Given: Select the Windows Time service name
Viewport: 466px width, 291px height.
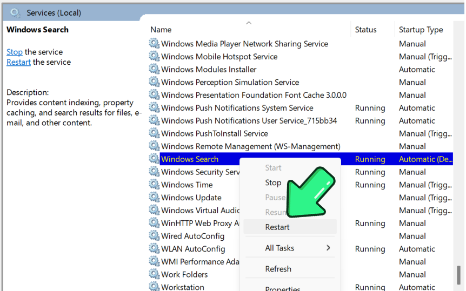Looking at the screenshot, I should point(187,185).
